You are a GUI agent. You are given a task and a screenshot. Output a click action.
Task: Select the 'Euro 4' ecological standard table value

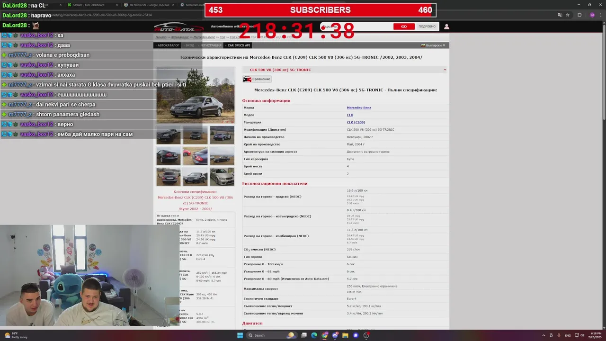pos(351,299)
